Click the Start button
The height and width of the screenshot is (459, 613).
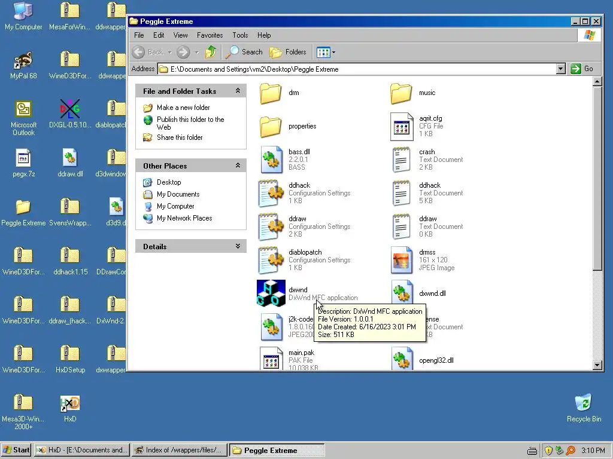point(16,450)
